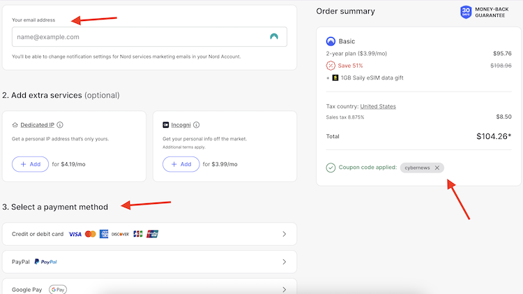Click the Saily eSIM gift icon
Screen dimensions: 523x294
335,78
